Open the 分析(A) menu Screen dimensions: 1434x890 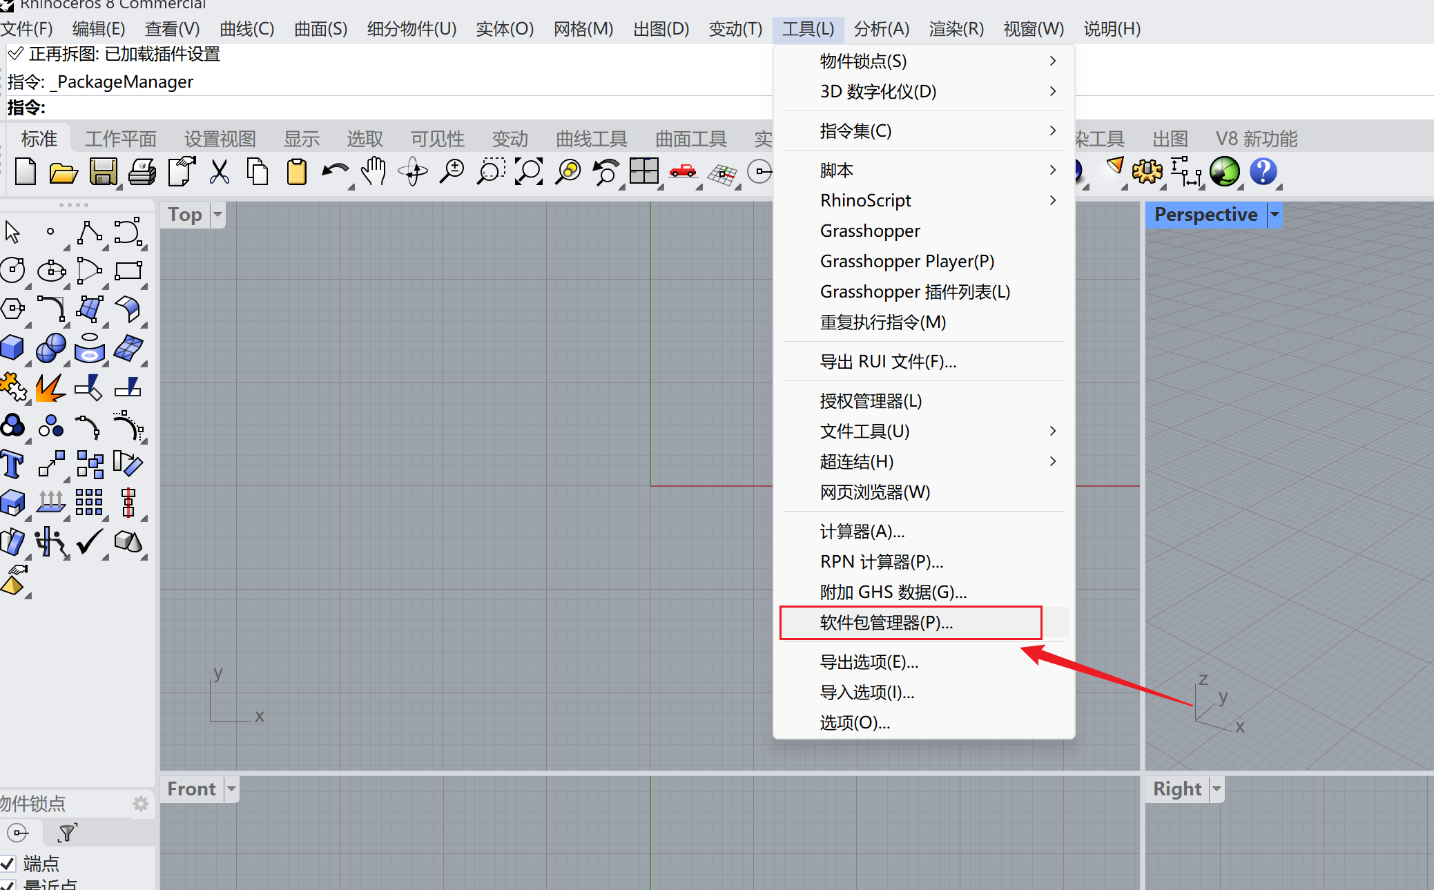tap(881, 29)
